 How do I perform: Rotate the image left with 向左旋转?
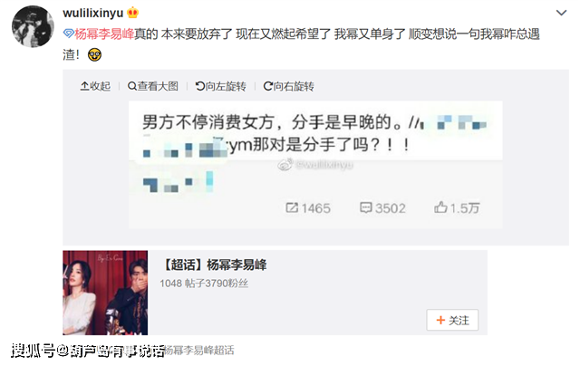tap(221, 86)
